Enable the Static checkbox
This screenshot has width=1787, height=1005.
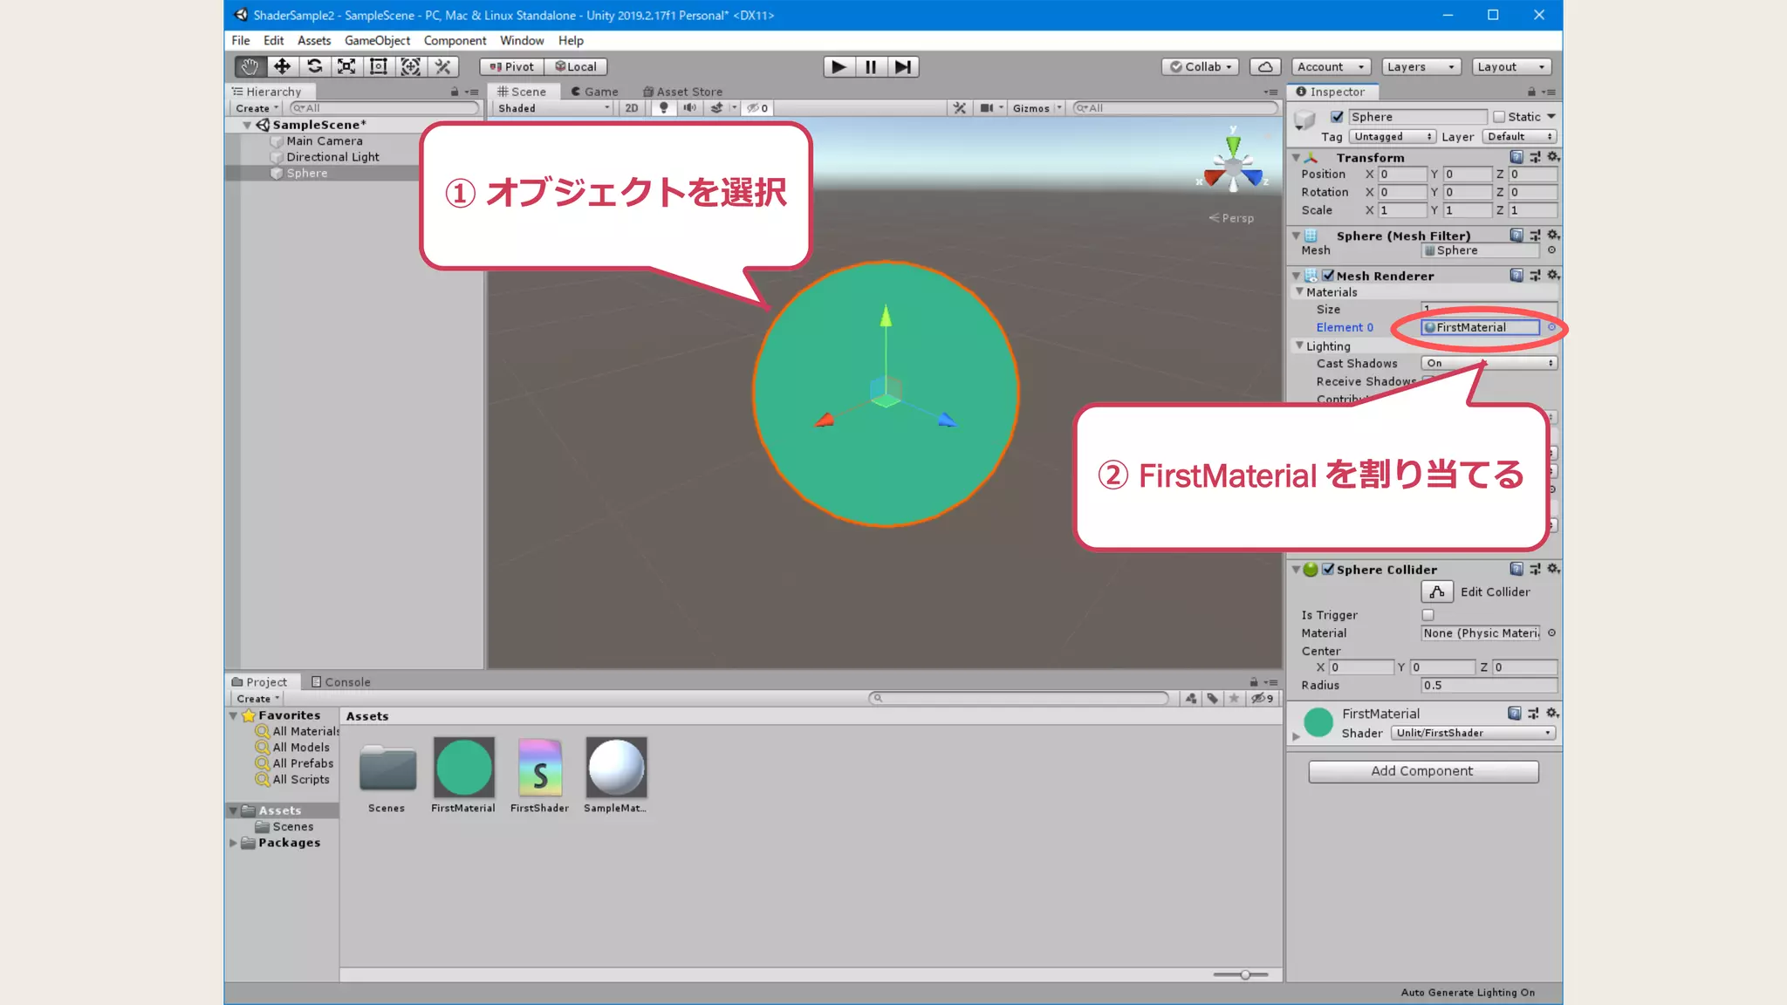tap(1499, 117)
